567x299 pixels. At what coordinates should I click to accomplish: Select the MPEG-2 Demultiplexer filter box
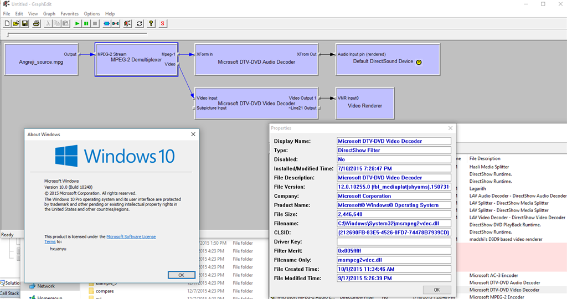tap(136, 60)
